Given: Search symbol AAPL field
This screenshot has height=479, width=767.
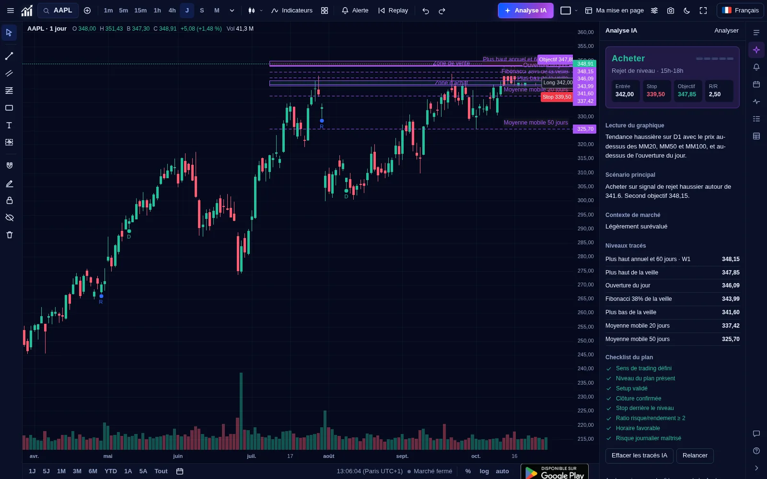Looking at the screenshot, I should tap(58, 11).
